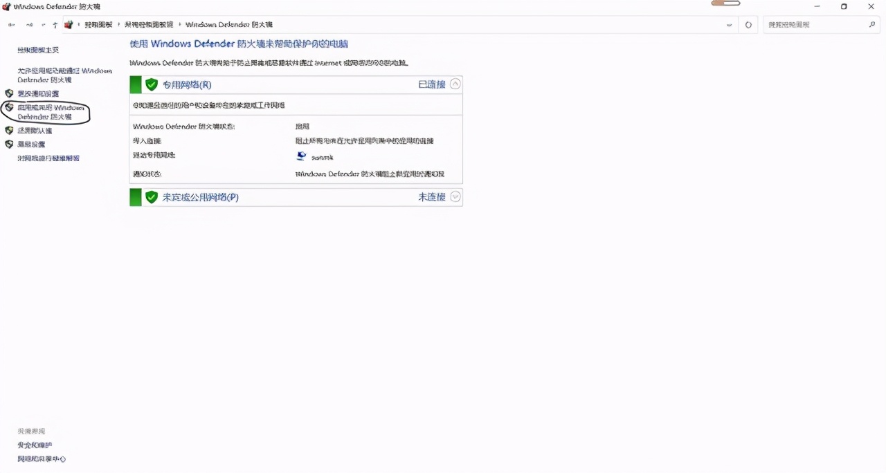The width and height of the screenshot is (886, 473).
Task: Click the network icon beside 'avaink'
Action: tap(300, 156)
